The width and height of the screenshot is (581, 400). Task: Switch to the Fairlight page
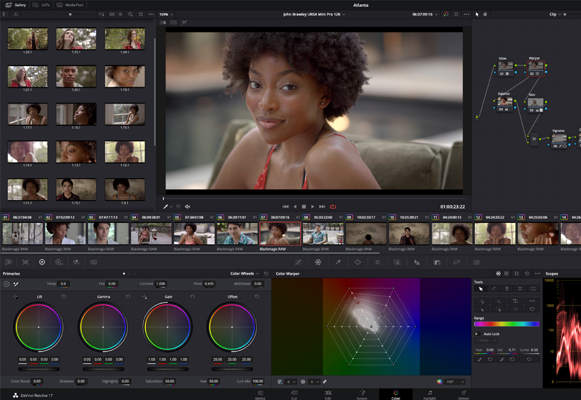point(430,395)
